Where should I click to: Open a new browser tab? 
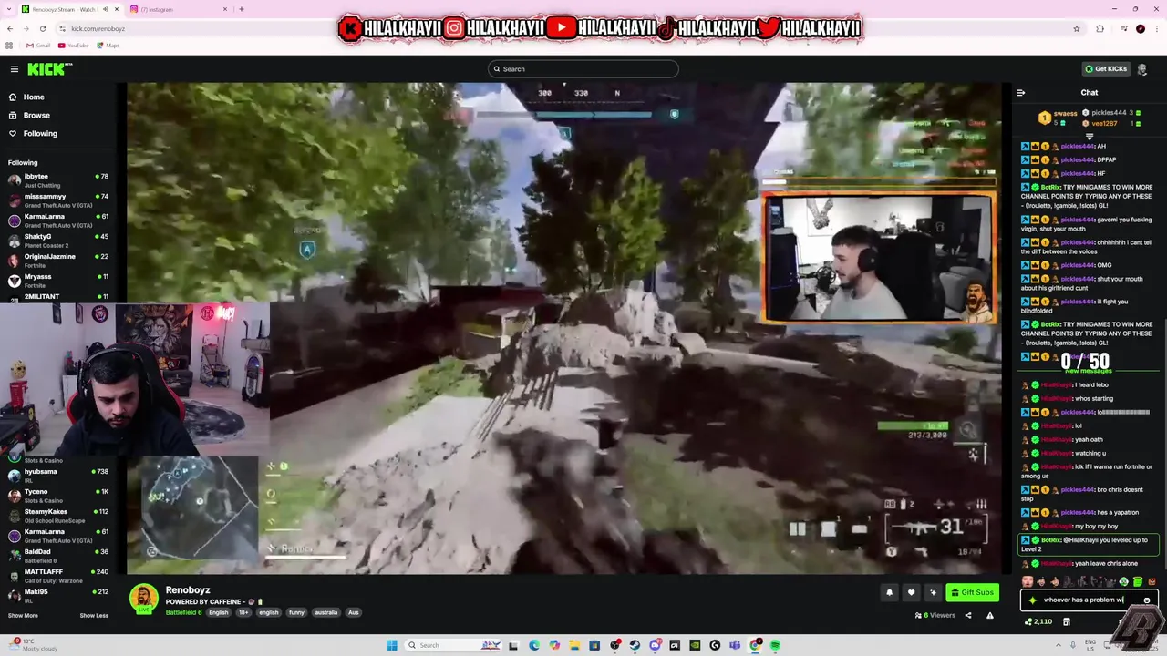pyautogui.click(x=242, y=9)
